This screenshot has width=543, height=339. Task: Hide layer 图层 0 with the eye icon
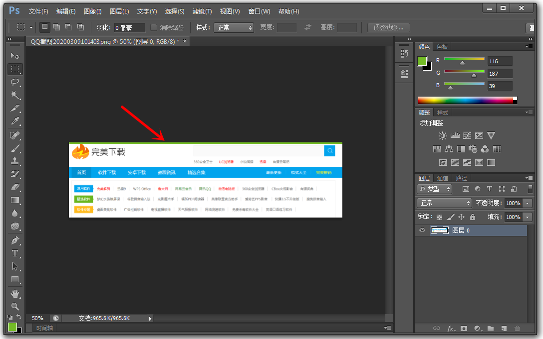[x=422, y=230]
